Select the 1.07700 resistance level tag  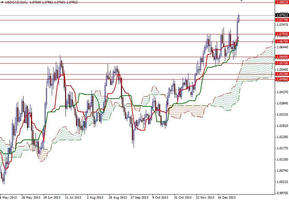point(282,20)
